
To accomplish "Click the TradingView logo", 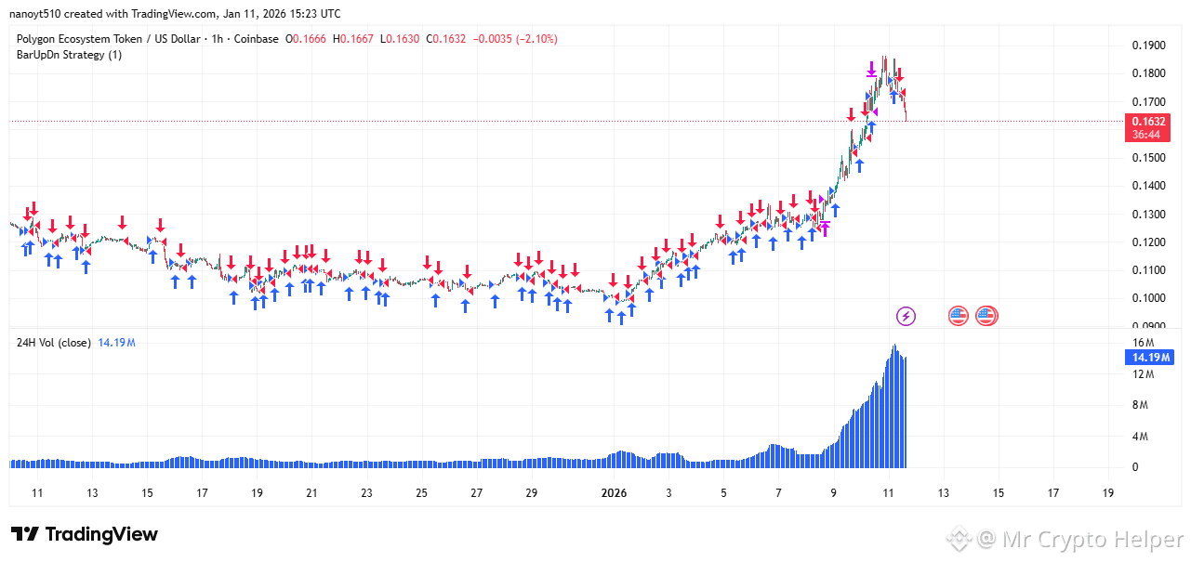I will point(85,534).
